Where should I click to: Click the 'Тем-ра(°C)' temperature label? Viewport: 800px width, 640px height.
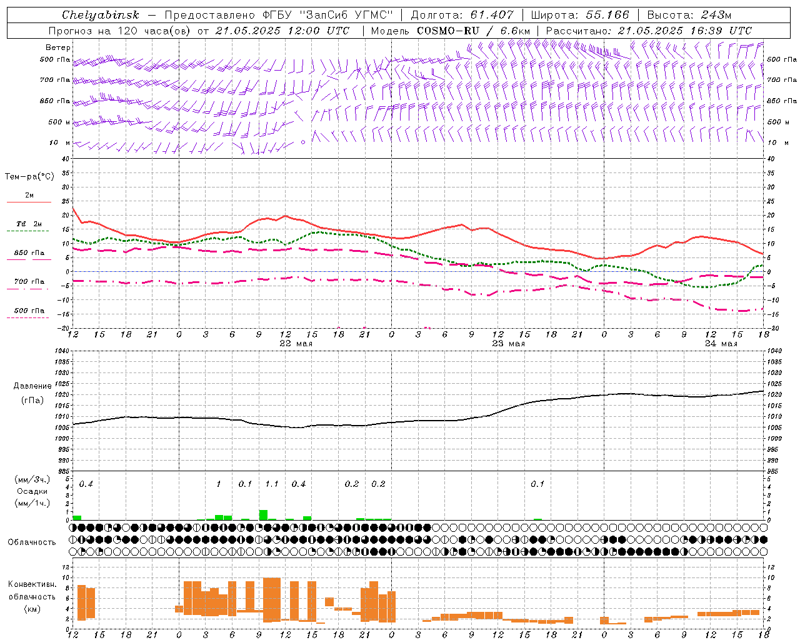click(29, 177)
